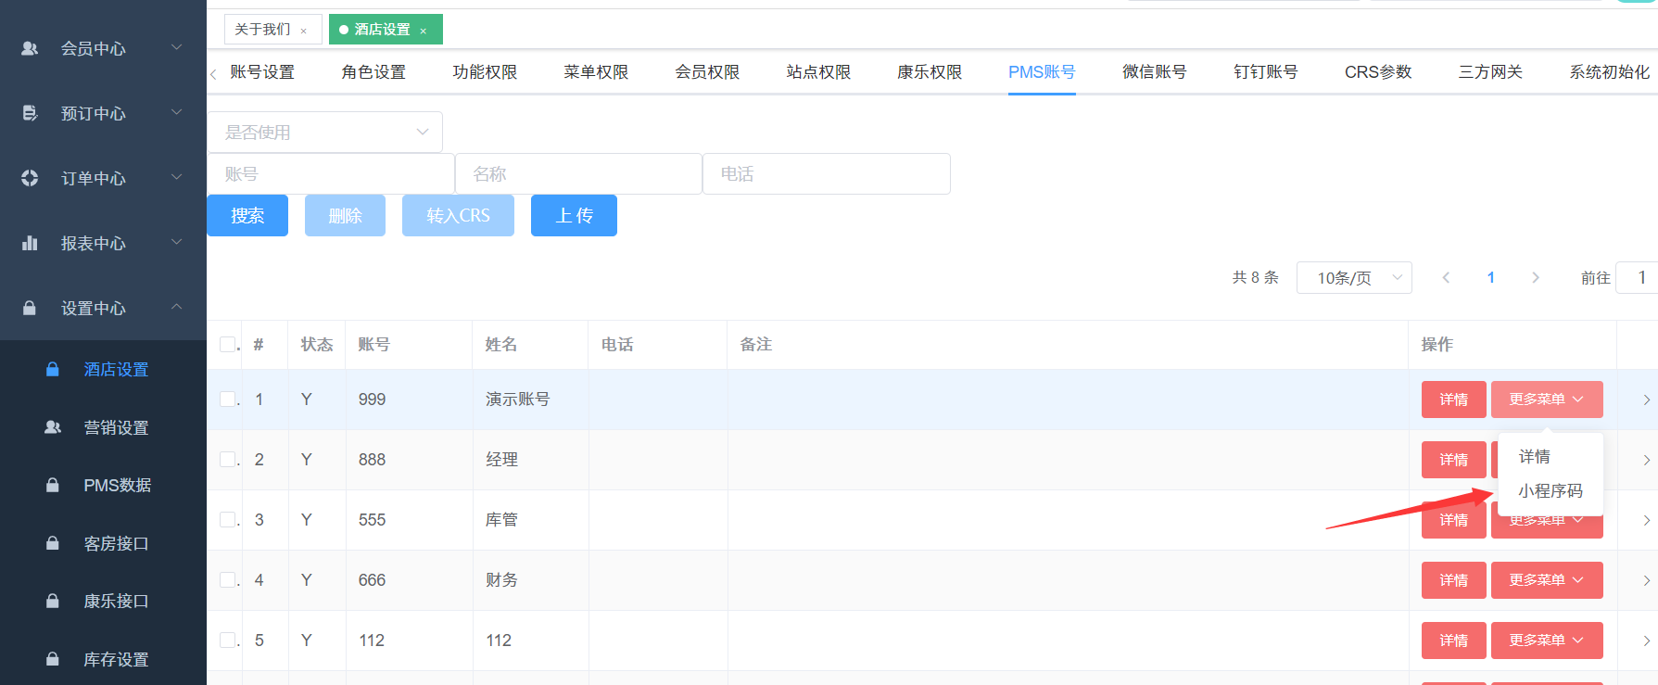Click the 电话 input field
Image resolution: width=1658 pixels, height=685 pixels.
pyautogui.click(x=827, y=173)
